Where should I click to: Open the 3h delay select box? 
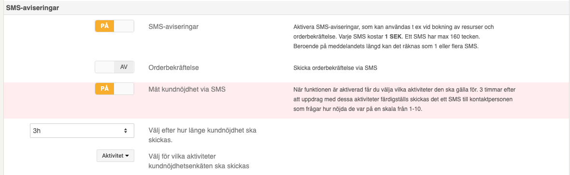[x=82, y=131]
